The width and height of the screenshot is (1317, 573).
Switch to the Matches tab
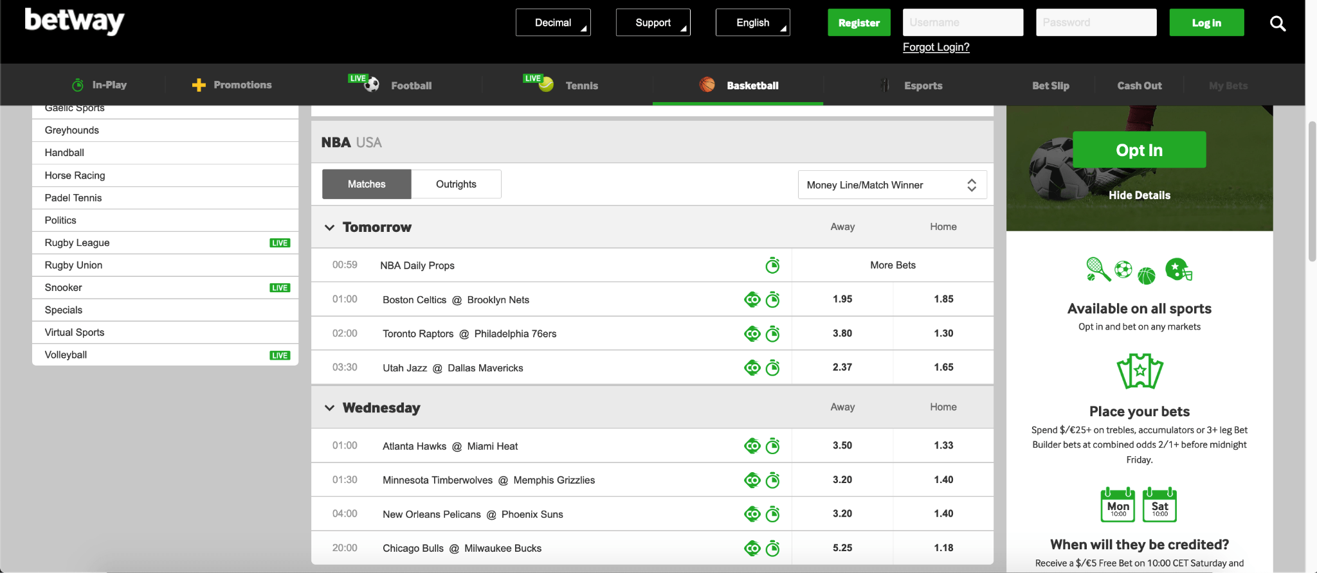coord(367,184)
